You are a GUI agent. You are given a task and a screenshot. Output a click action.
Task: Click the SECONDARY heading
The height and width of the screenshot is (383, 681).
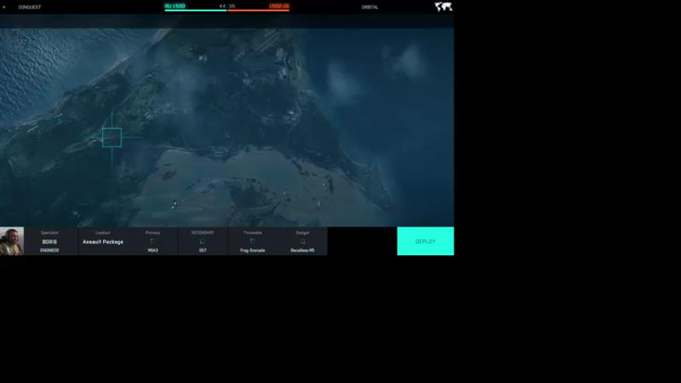(203, 232)
